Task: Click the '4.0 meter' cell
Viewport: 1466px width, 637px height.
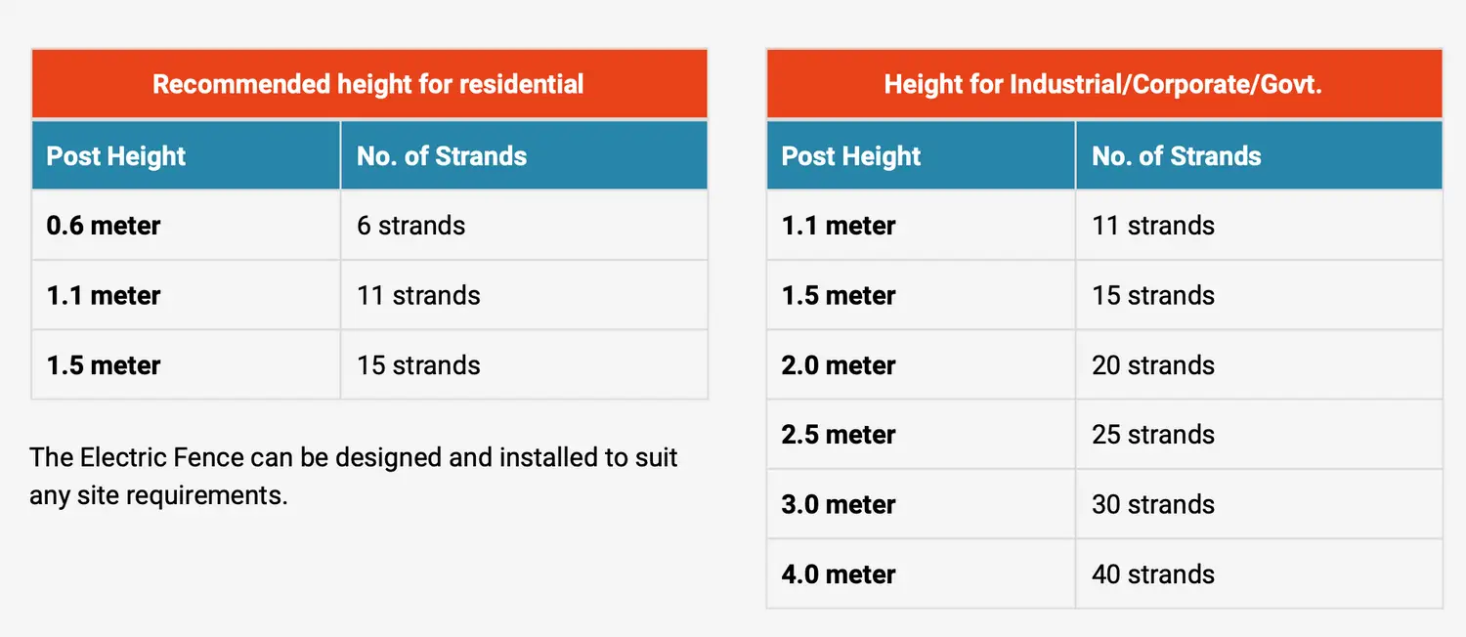Action: coord(839,574)
